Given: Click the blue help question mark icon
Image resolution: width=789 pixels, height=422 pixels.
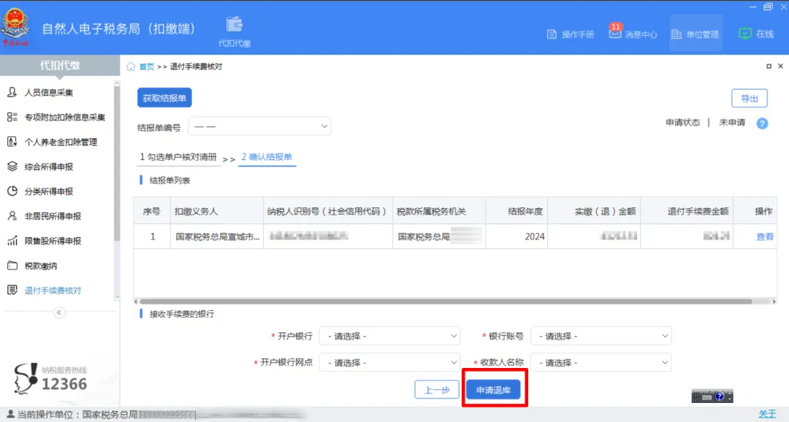Looking at the screenshot, I should click(x=762, y=123).
